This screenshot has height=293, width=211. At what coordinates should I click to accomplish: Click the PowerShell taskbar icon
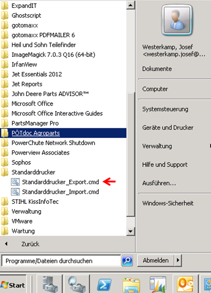[x=104, y=285]
